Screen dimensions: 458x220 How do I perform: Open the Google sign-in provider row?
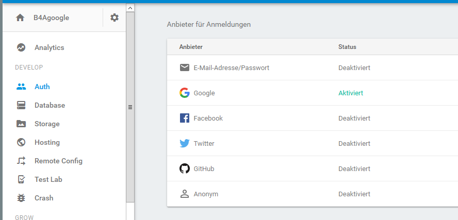point(204,93)
